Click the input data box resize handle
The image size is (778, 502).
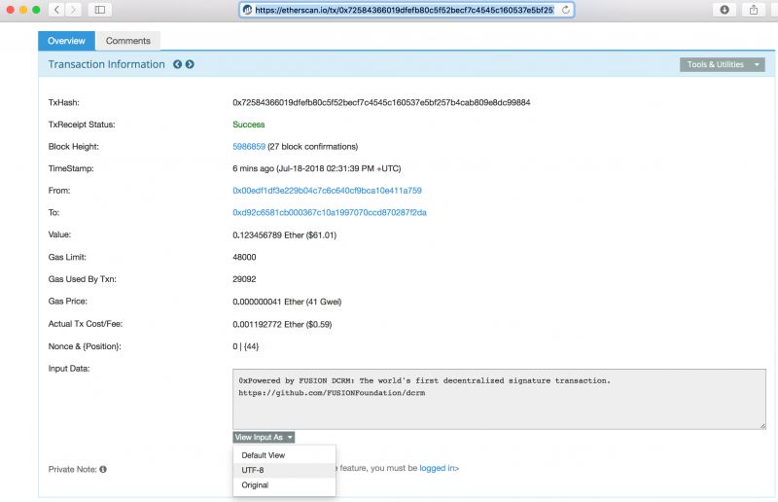762,426
